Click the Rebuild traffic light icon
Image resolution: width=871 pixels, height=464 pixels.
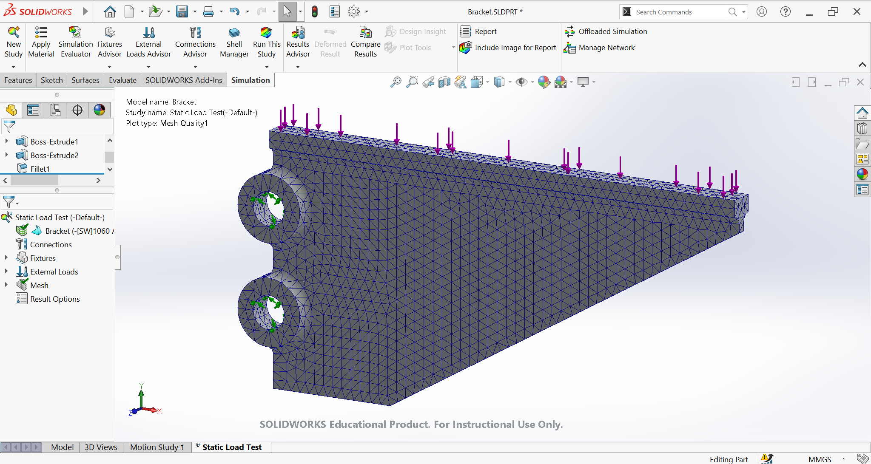tap(315, 11)
